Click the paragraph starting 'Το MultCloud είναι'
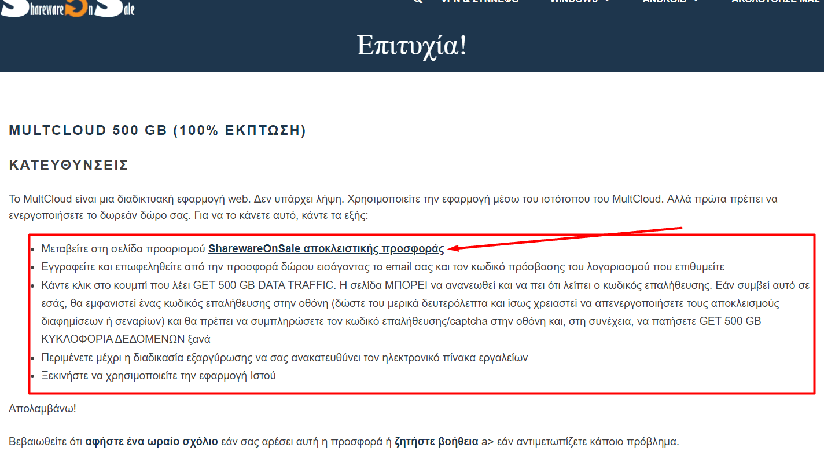The width and height of the screenshot is (824, 451). coord(393,207)
